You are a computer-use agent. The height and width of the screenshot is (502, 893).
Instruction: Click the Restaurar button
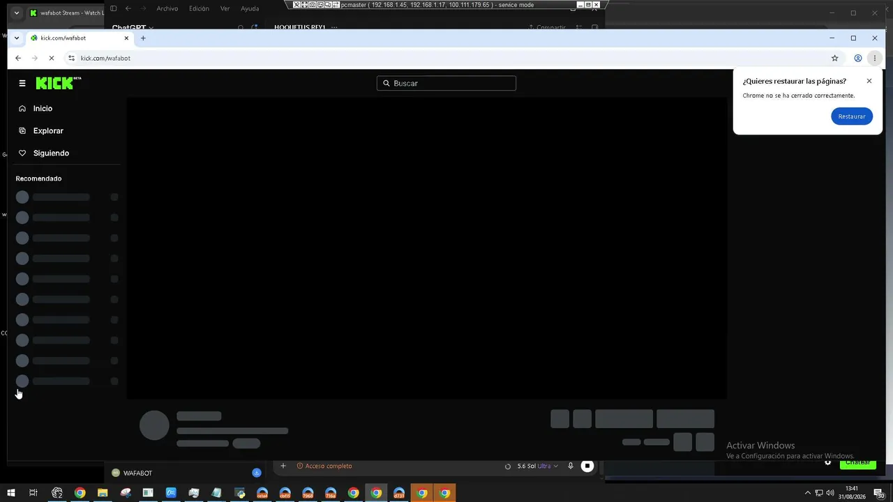click(x=852, y=116)
